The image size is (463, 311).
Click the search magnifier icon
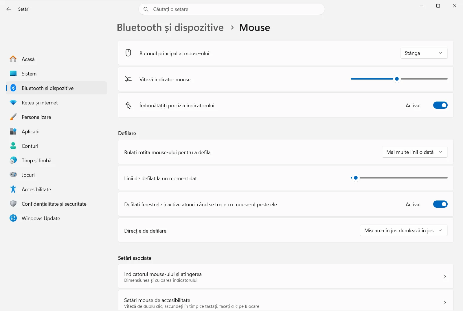146,9
